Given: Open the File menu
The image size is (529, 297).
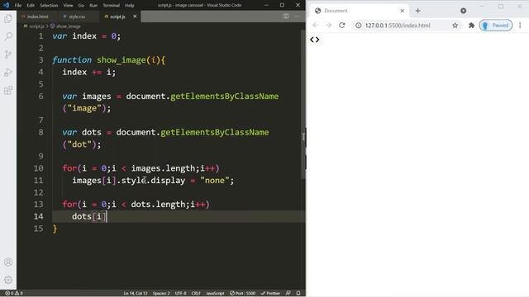Looking at the screenshot, I should point(18,6).
